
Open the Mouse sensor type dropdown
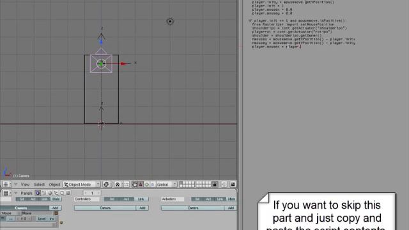pos(10,213)
